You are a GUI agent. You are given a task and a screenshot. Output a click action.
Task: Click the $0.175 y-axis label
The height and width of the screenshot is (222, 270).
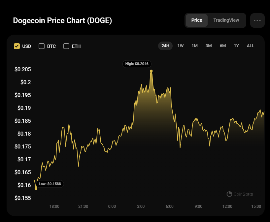click(x=23, y=146)
